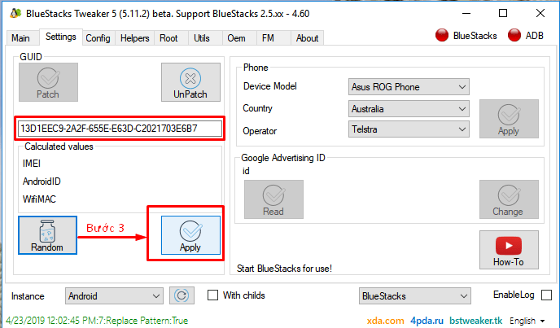The image size is (560, 328).
Task: Select the Settings tab
Action: pyautogui.click(x=61, y=37)
